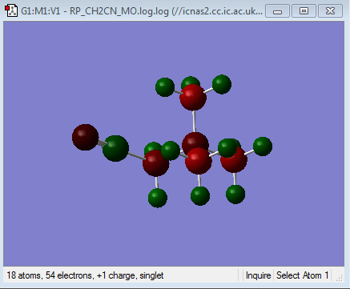Select the large green atom bonded to far-left atom
The height and width of the screenshot is (289, 350).
[x=115, y=148]
